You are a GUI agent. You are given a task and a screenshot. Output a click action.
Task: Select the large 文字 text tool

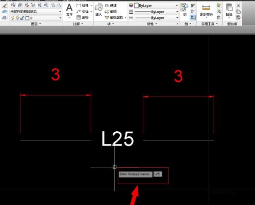[x=69, y=10]
